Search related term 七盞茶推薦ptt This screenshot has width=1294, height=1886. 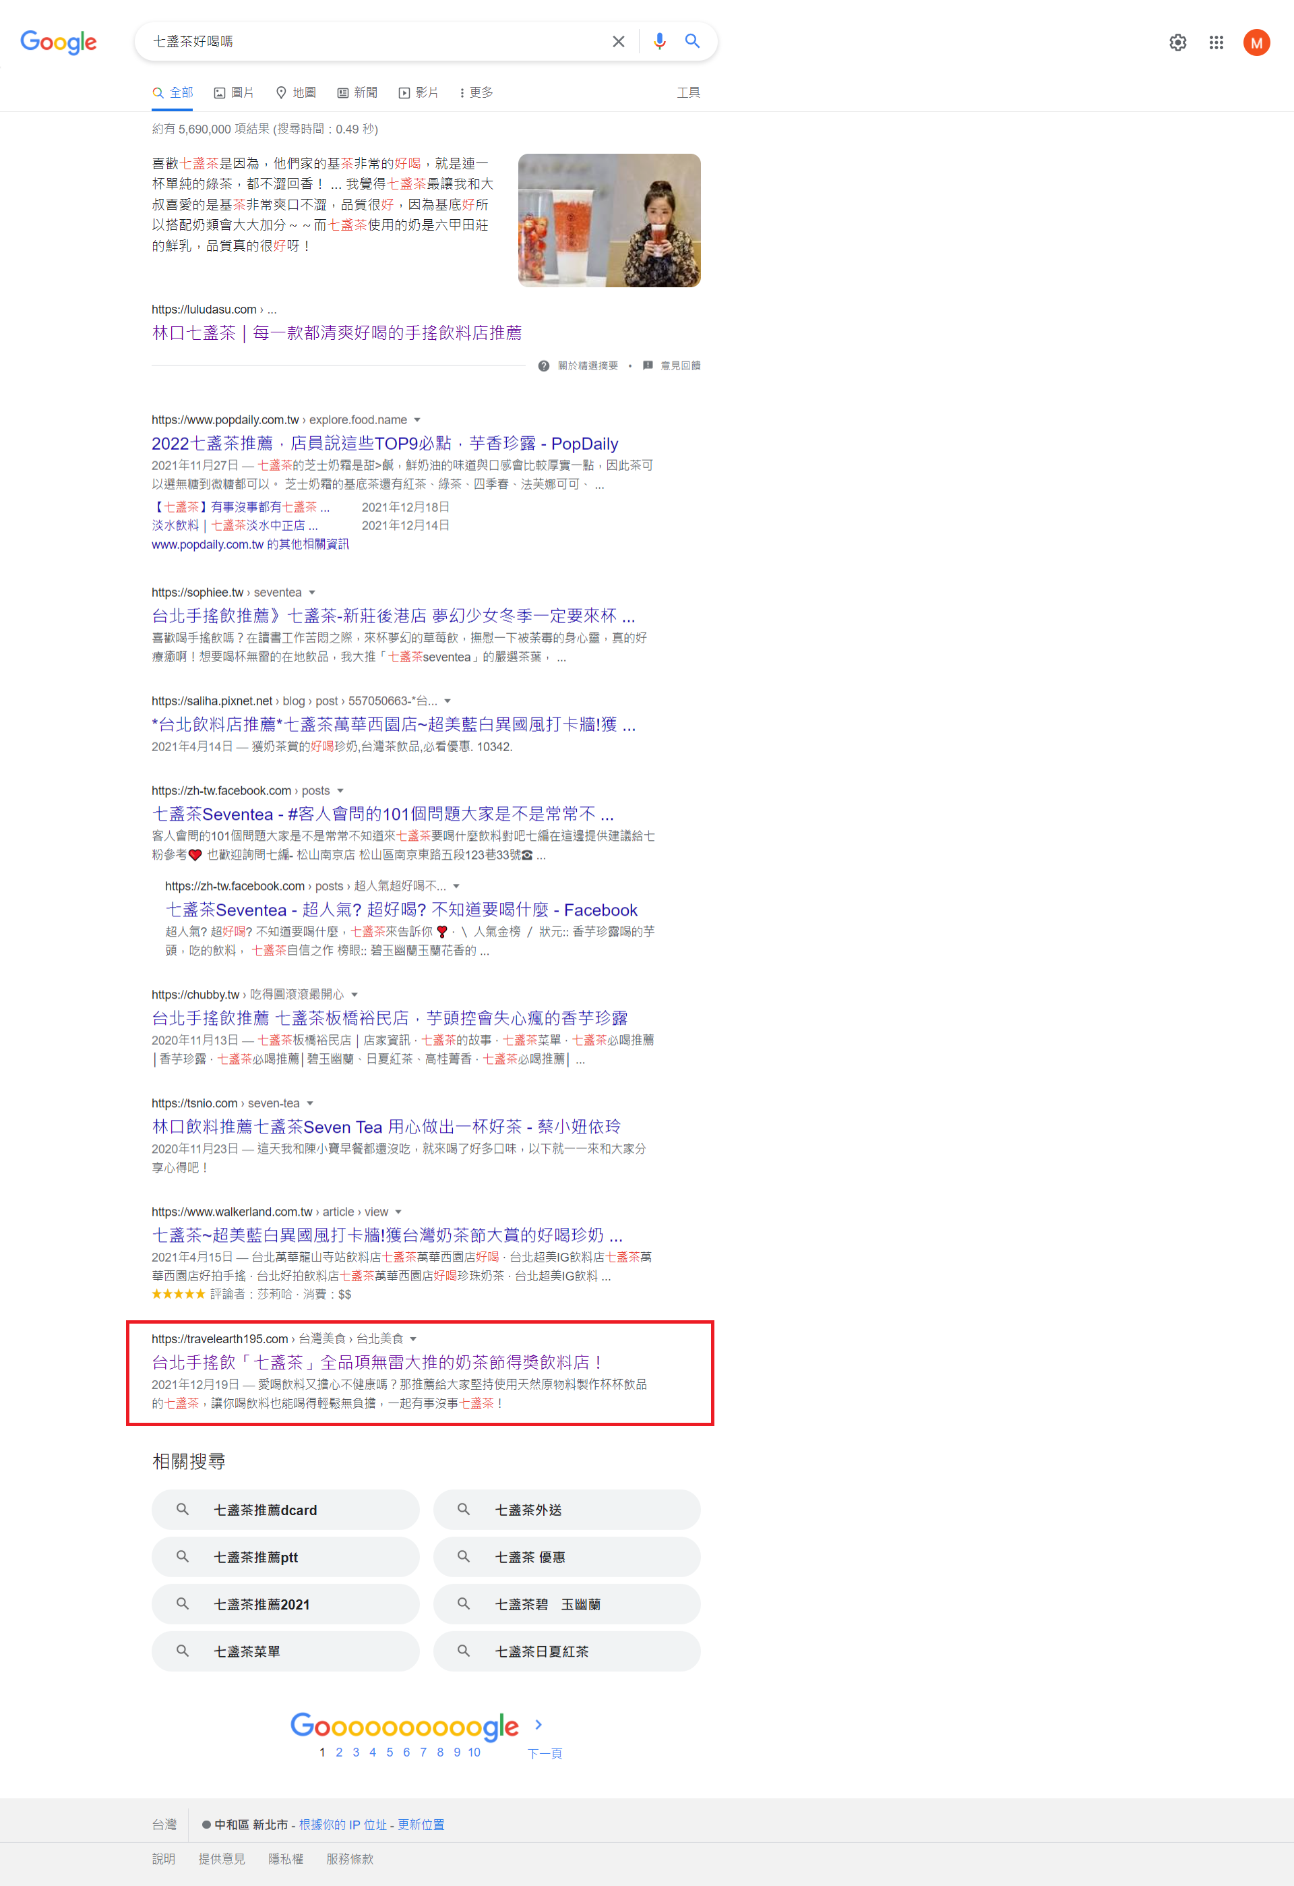286,1556
